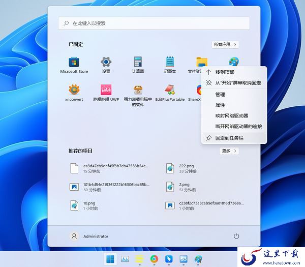Open the S3 taskbar app
The height and width of the screenshot is (267, 305).
coord(184,259)
